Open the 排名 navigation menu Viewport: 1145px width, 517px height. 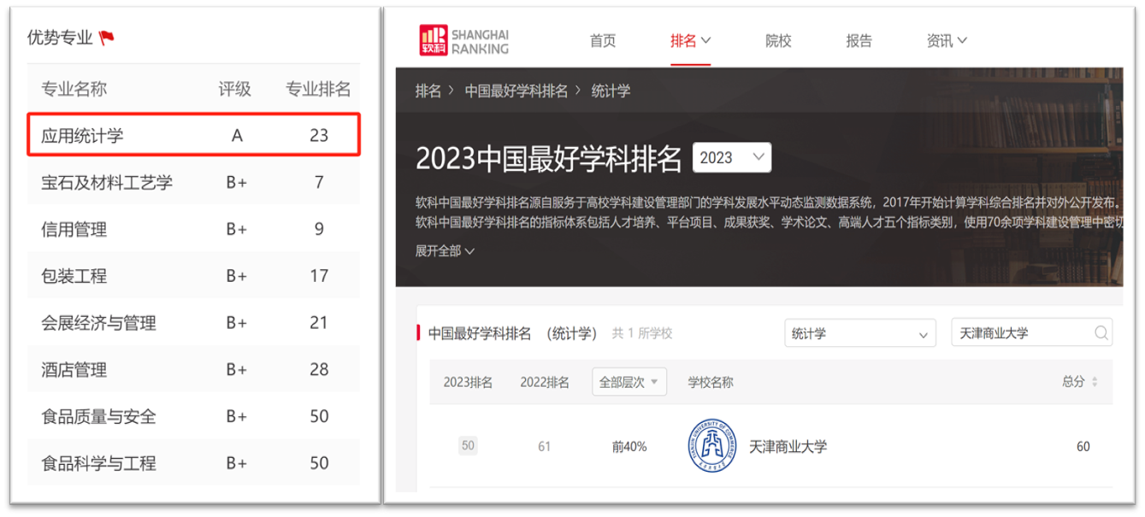pos(690,40)
